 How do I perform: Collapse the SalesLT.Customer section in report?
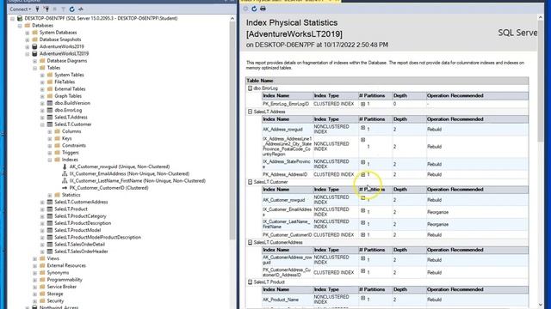click(x=250, y=182)
